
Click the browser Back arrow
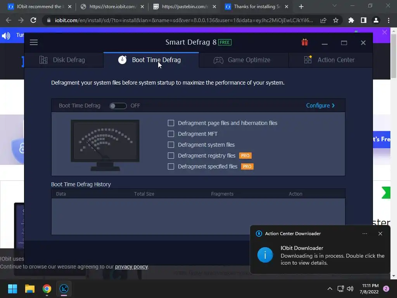(x=9, y=20)
